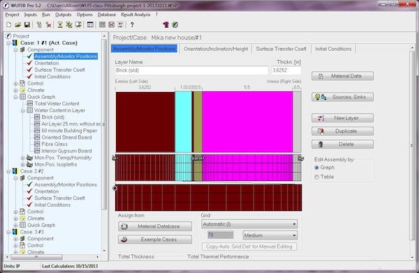Open the Automatic (I) grid dropdown

(249, 224)
